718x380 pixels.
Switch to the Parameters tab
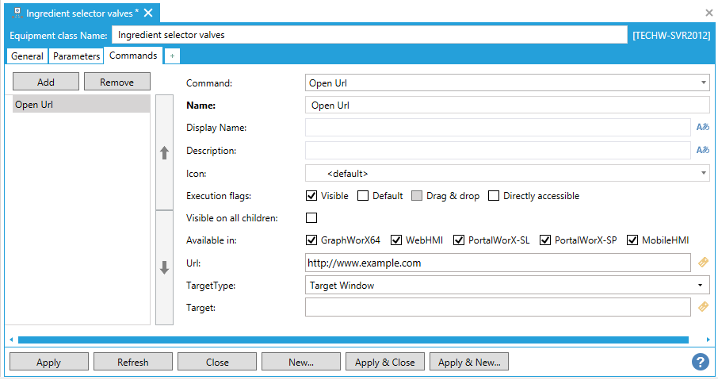(x=77, y=56)
